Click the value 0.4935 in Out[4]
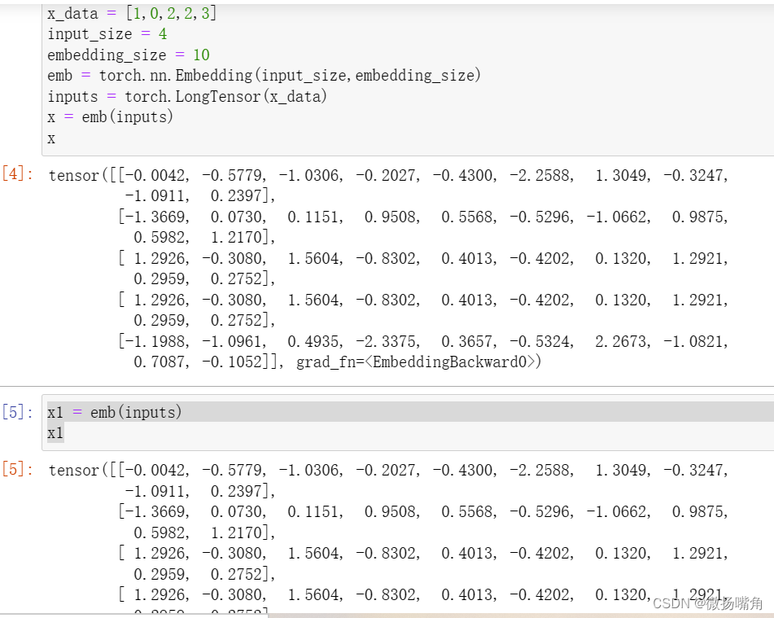Screen dimensions: 774x618 315,341
